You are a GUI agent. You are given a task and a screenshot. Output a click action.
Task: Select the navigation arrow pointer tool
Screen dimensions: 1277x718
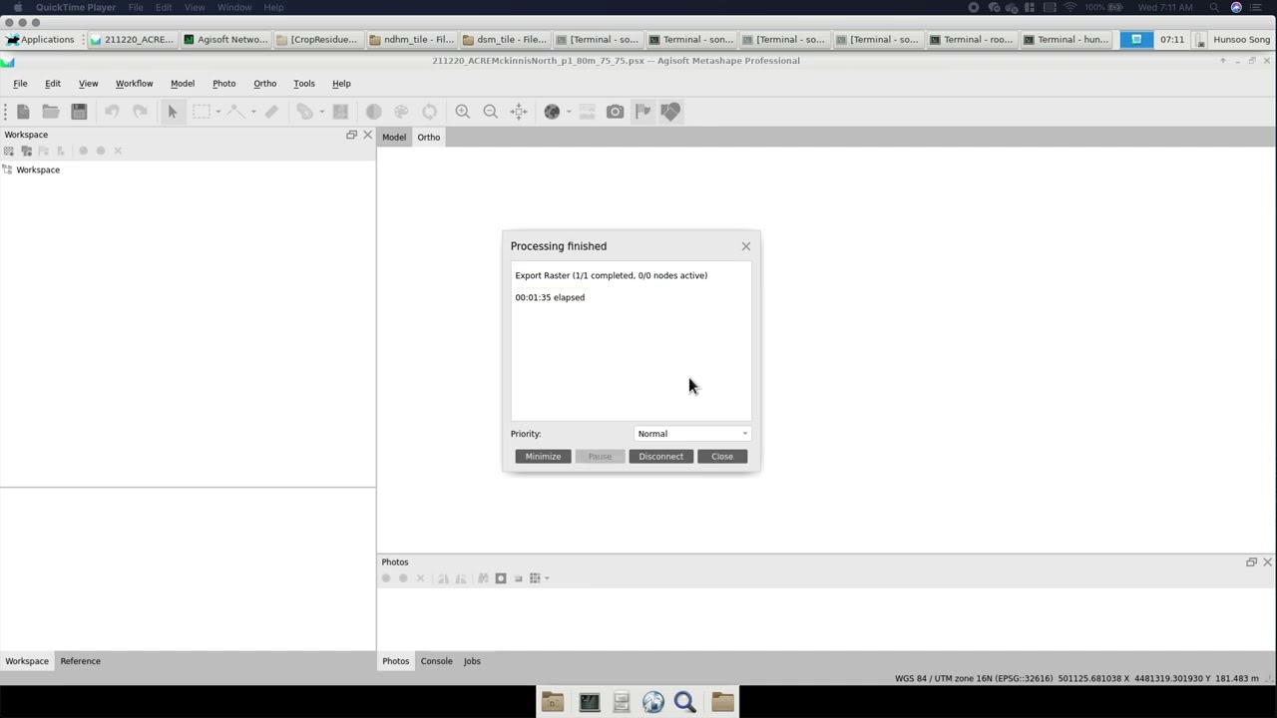click(173, 112)
